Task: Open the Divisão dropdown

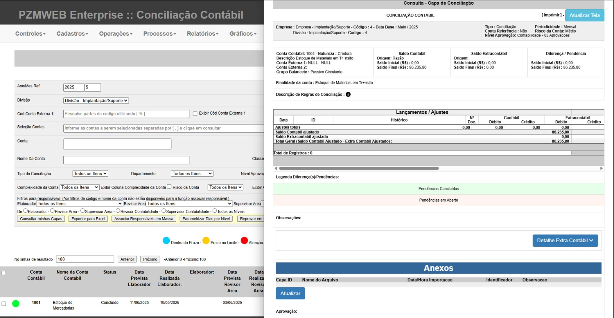Action: click(96, 101)
